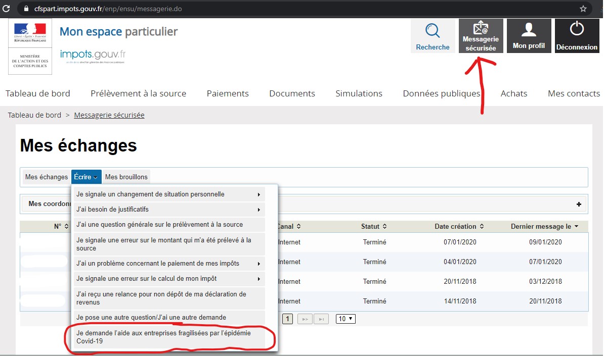
Task: Choose erreur sur le montant prélevé à la source
Action: coord(169,244)
